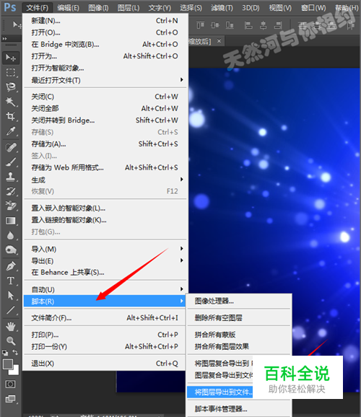
Task: Select the Gradient tool
Action: 11,221
